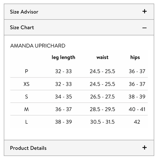
Task: Click the P size row label
Action: (x=26, y=71)
